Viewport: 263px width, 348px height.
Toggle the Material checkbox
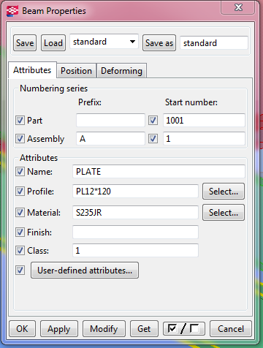point(20,213)
